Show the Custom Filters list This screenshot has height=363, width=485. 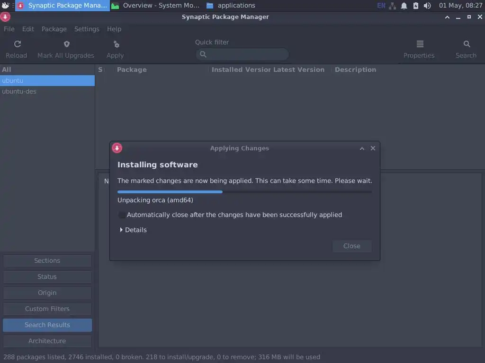[x=47, y=309]
